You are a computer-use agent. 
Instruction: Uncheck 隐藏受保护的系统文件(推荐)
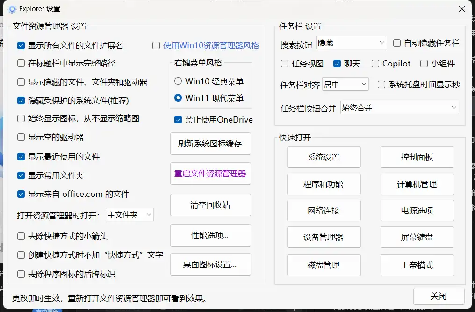coord(21,101)
